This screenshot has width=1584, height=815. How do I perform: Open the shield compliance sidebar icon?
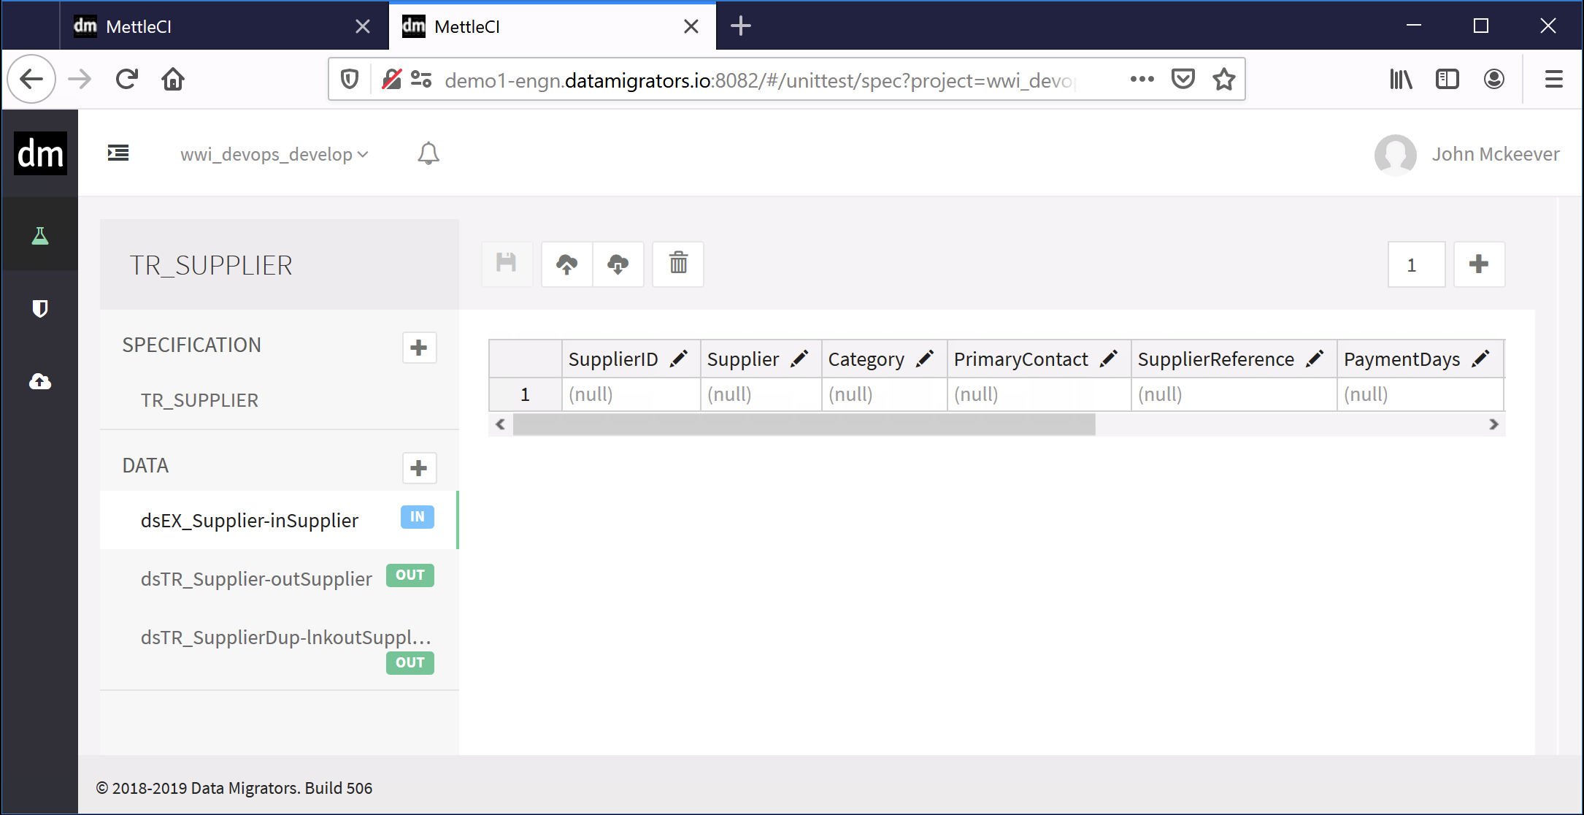click(40, 308)
